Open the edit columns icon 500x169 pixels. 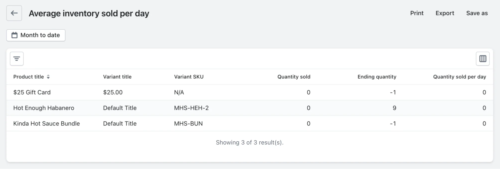(x=482, y=59)
